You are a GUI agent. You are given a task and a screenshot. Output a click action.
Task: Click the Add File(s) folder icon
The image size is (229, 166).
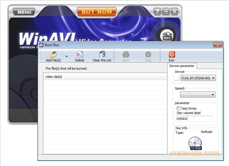coord(53,55)
